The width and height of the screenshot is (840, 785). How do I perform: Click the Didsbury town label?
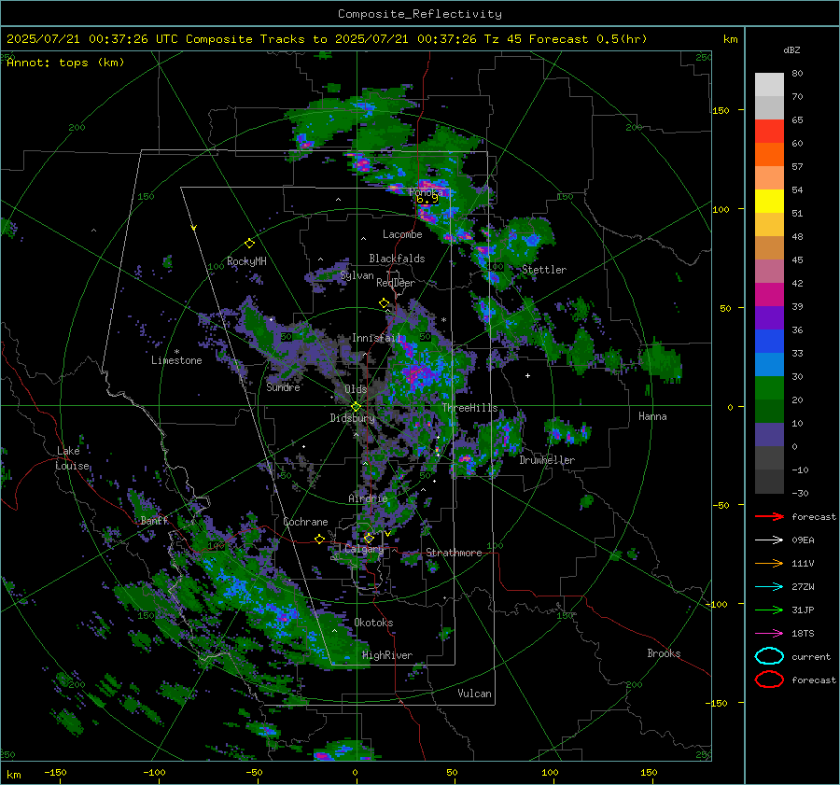pos(352,418)
